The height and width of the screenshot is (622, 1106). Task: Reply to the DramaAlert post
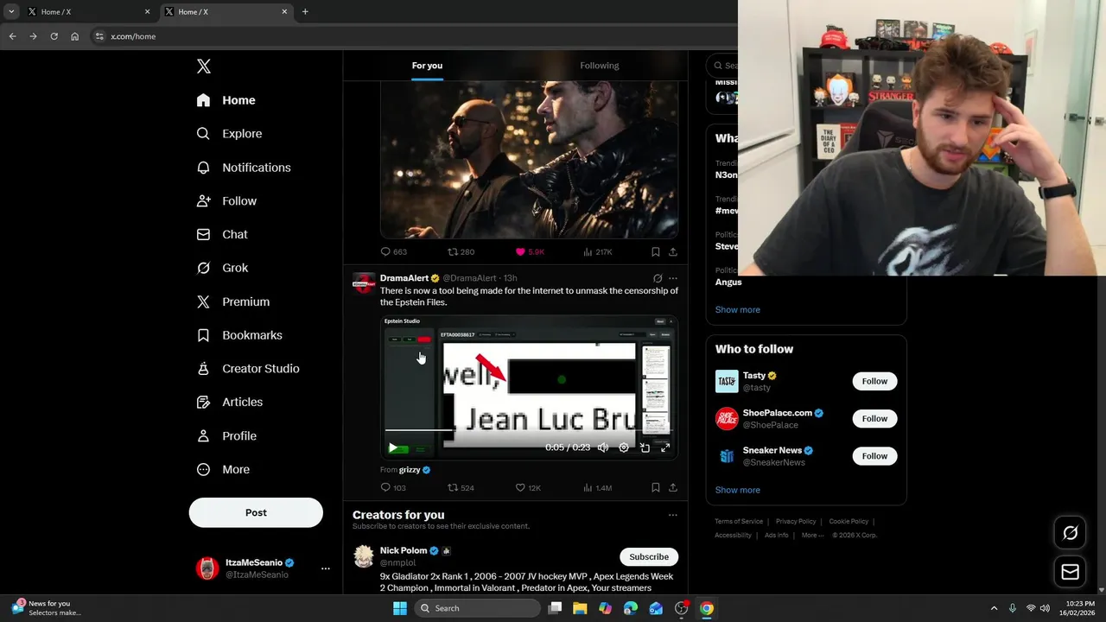click(393, 487)
